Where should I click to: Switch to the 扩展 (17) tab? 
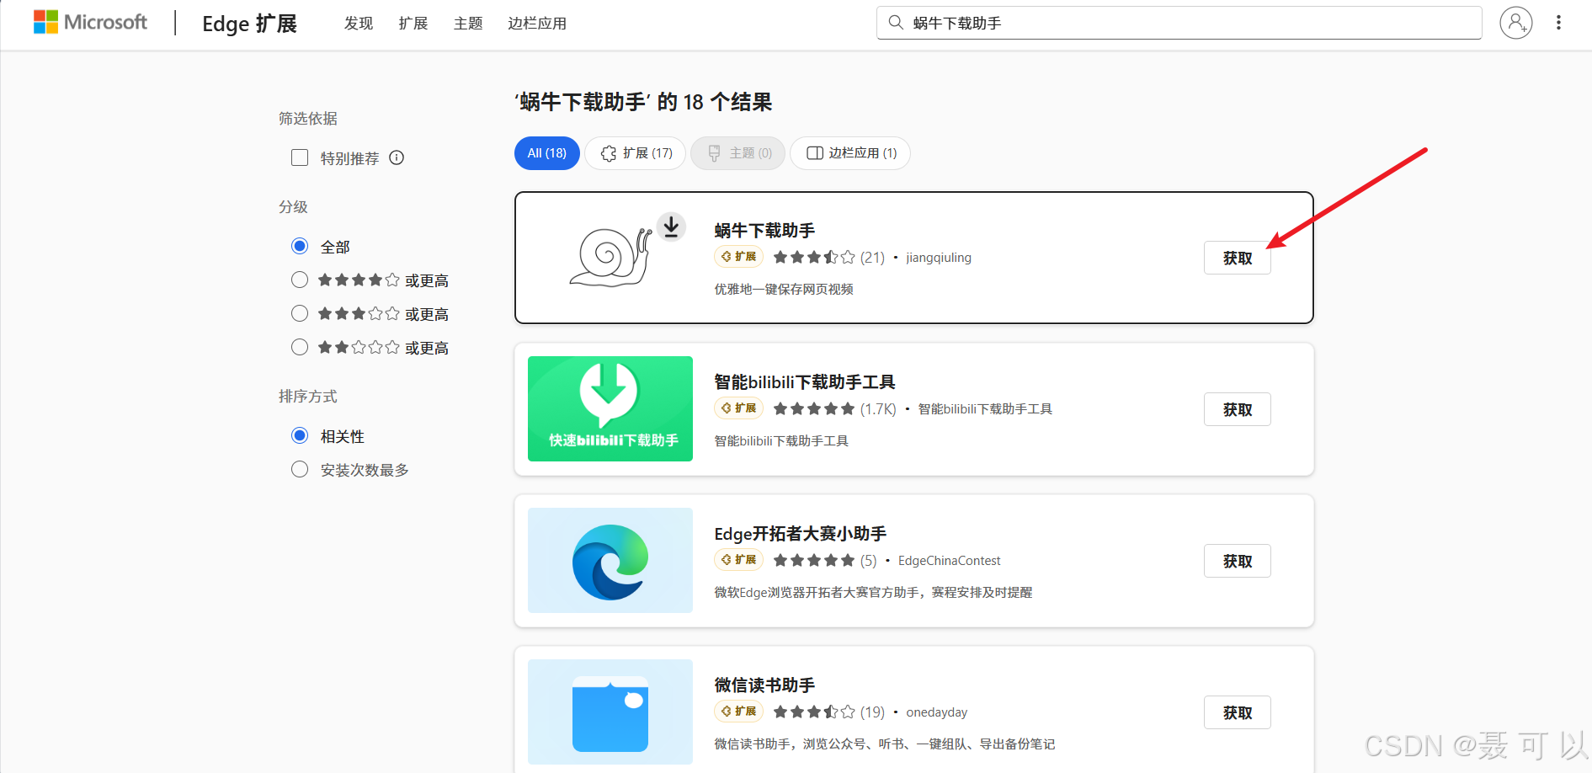coord(636,153)
